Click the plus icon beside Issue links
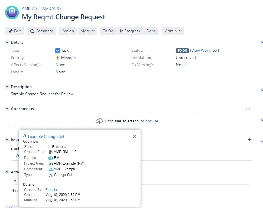The image size is (263, 208). tap(249, 140)
